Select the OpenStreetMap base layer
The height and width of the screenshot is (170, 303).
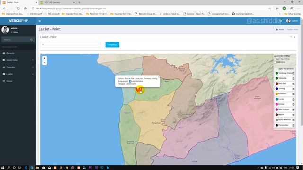(x=275, y=56)
